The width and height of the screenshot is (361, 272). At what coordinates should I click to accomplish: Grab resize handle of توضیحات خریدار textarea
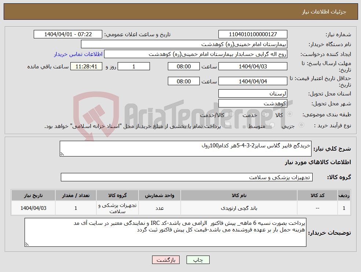(27, 245)
